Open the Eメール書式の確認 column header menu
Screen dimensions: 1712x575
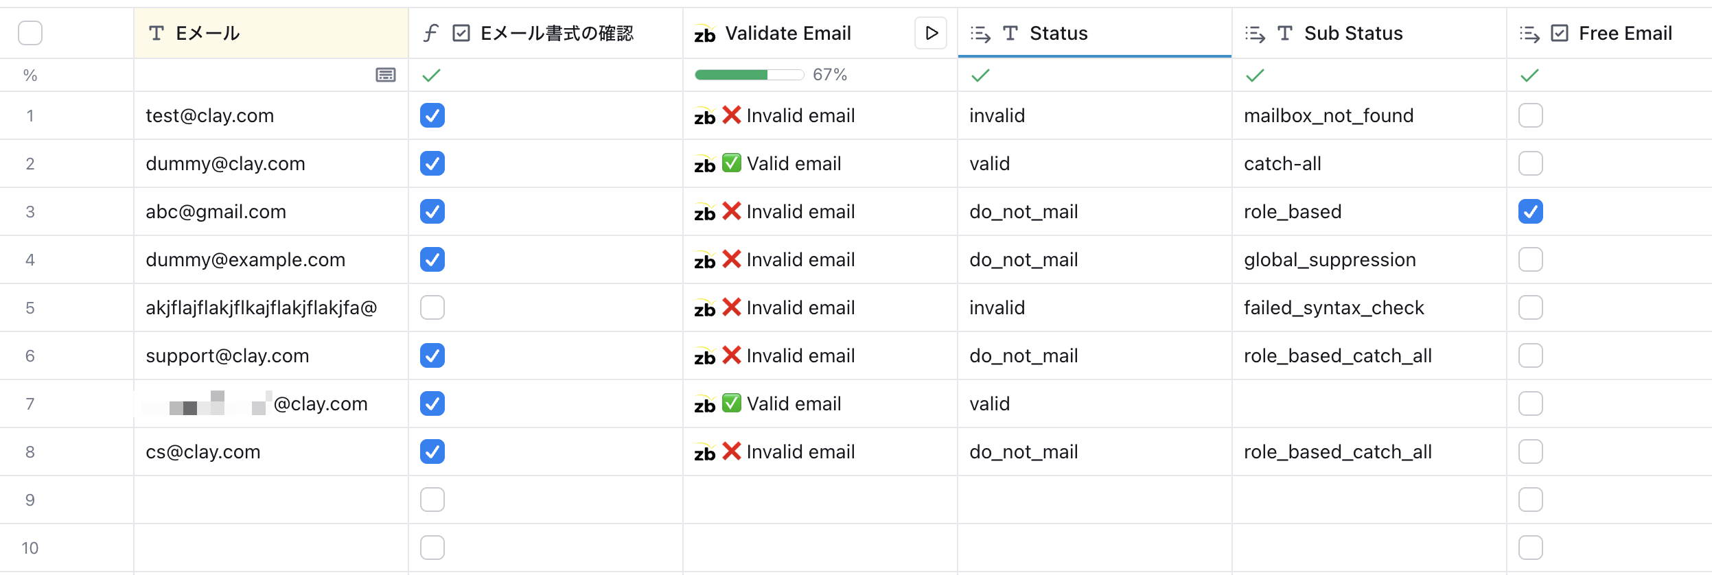(557, 33)
